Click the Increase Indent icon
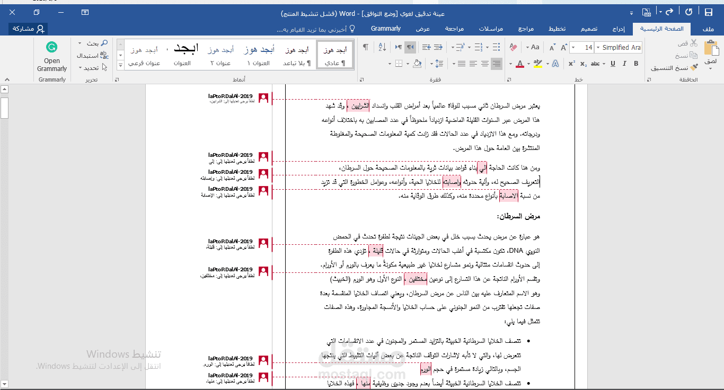Screen dimensions: 724x390 (x=426, y=47)
